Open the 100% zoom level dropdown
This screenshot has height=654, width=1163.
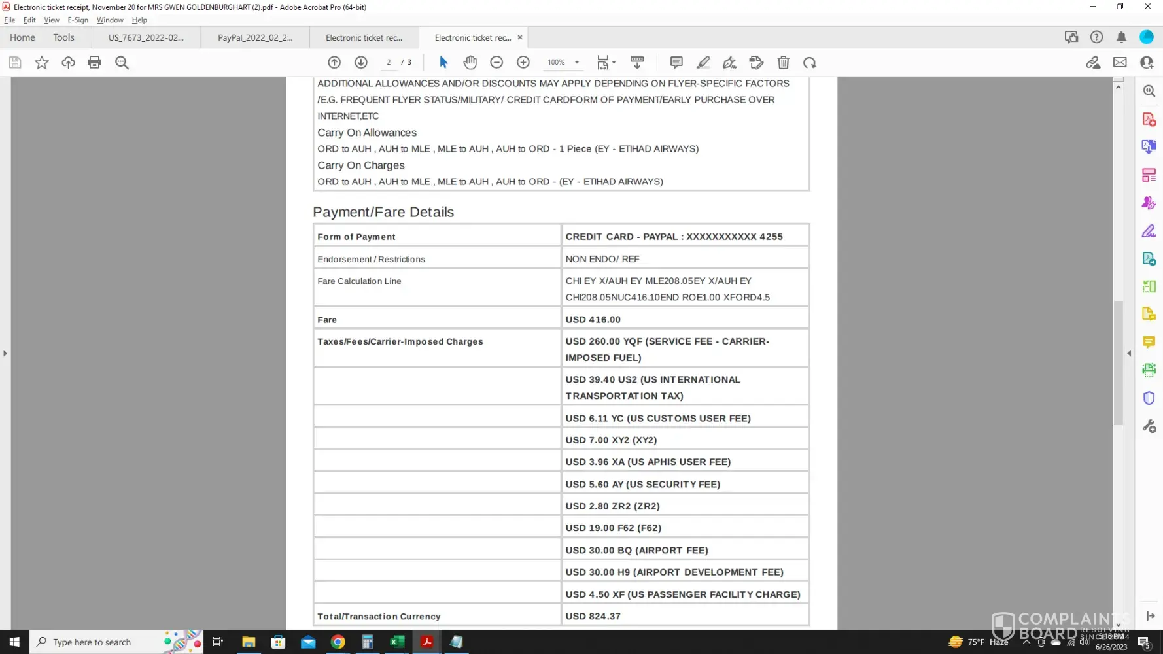[577, 63]
